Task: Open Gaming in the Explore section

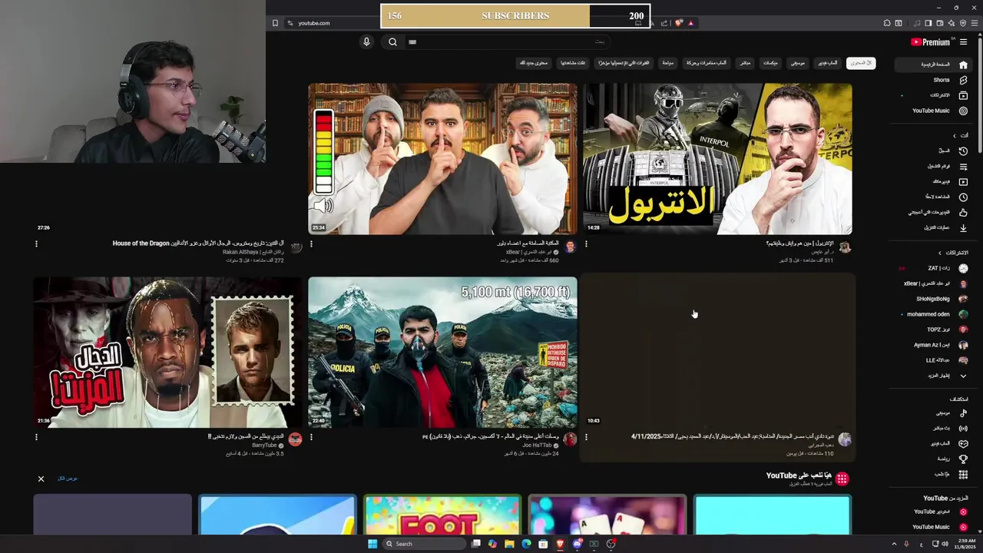Action: pos(934,444)
